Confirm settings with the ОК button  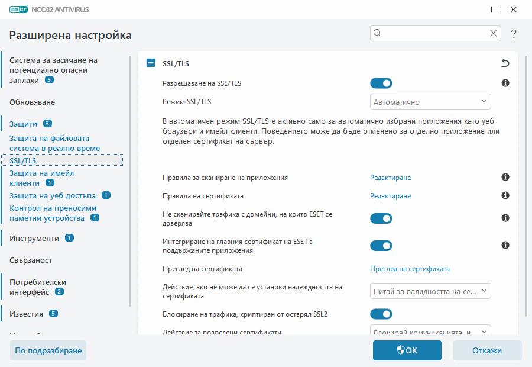point(407,350)
